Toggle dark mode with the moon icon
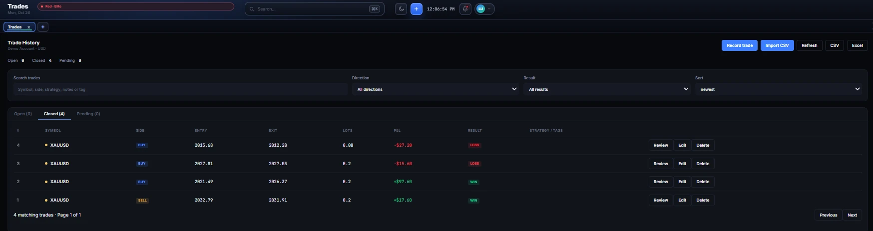873x231 pixels. (x=401, y=9)
